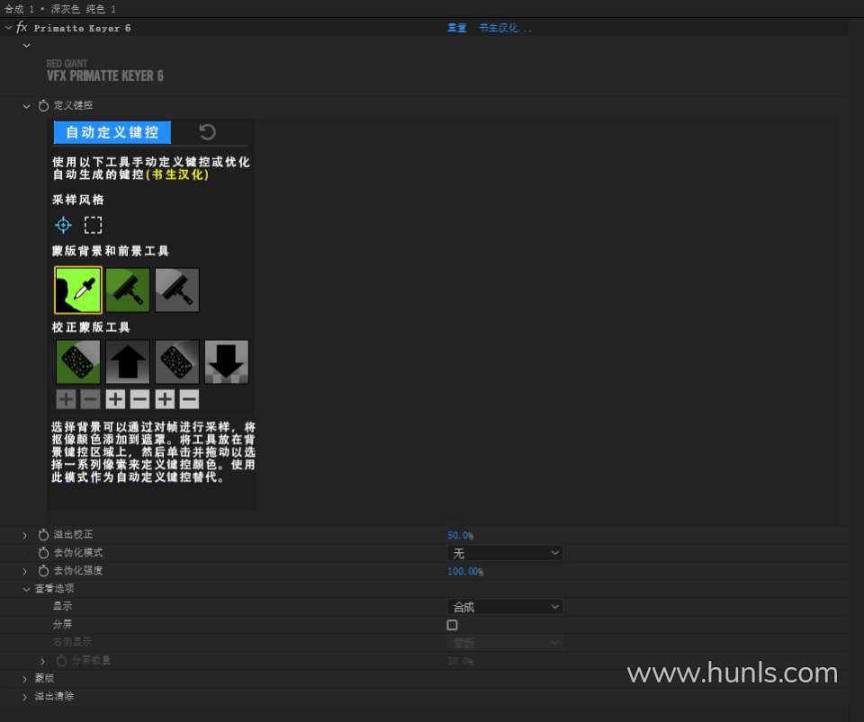
Task: Click the minus under the up-arrow tool
Action: (140, 399)
